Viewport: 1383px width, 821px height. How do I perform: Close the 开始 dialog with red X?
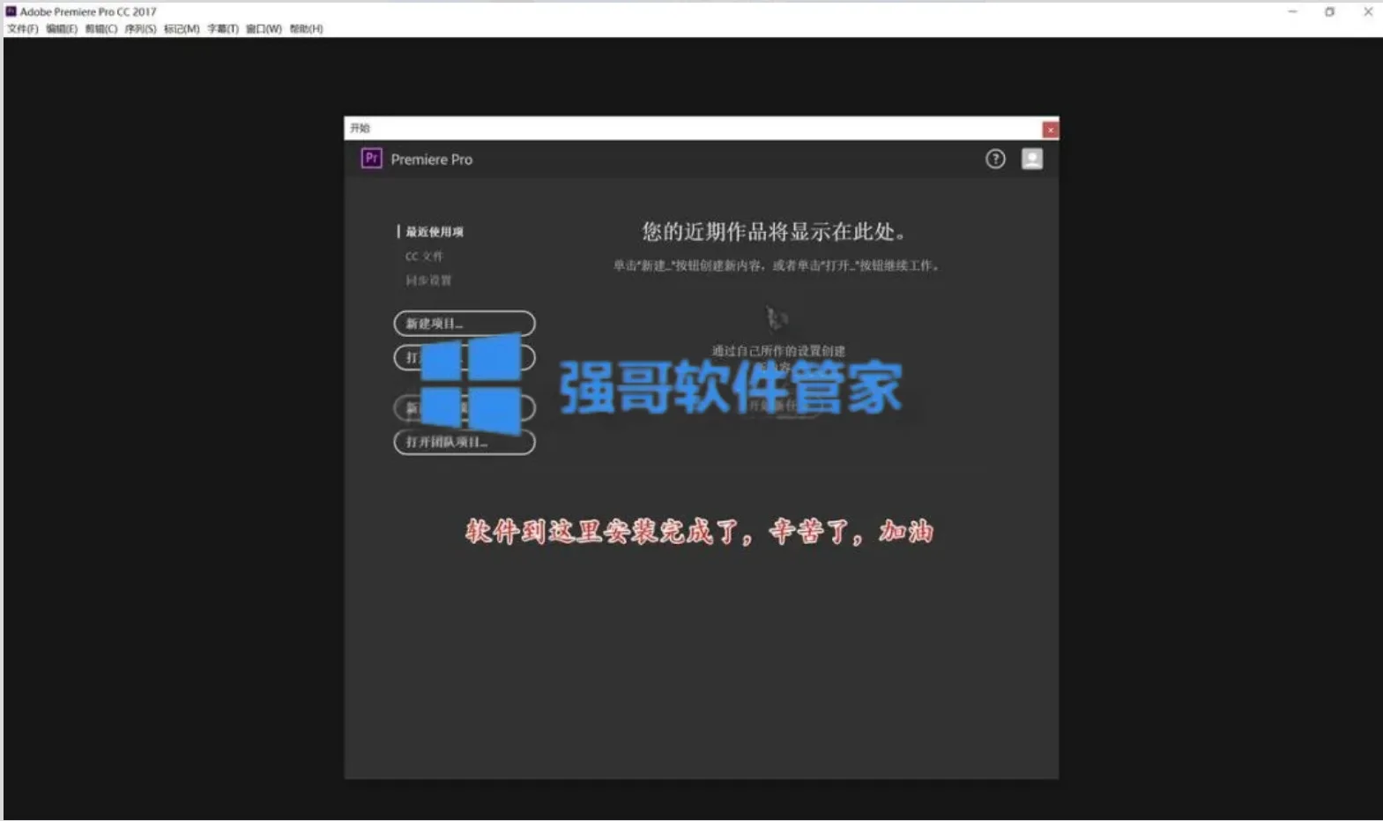(1050, 130)
